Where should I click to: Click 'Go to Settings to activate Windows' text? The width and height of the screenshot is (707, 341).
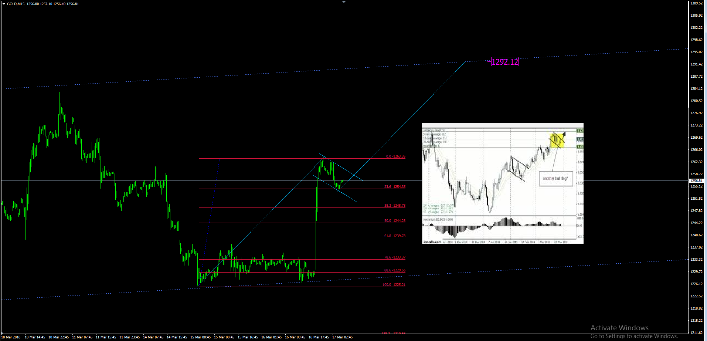coord(634,336)
